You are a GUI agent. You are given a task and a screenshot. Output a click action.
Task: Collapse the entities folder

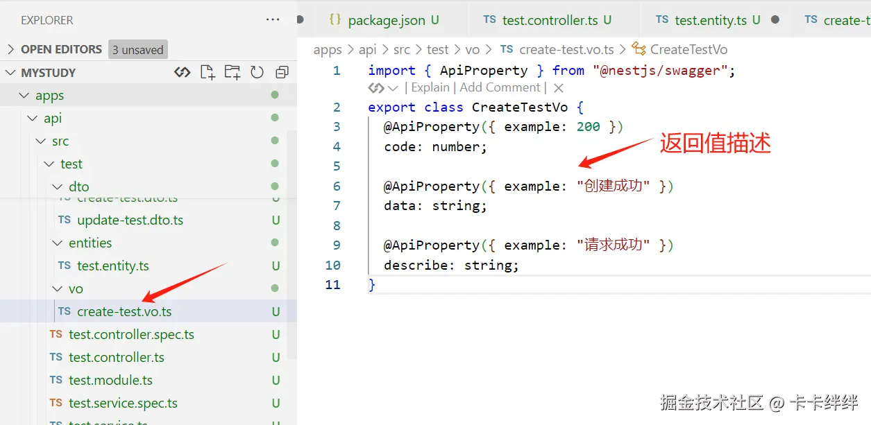(58, 243)
